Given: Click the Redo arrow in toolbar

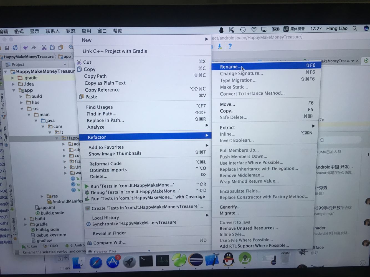Looking at the screenshot, I should 34,48.
